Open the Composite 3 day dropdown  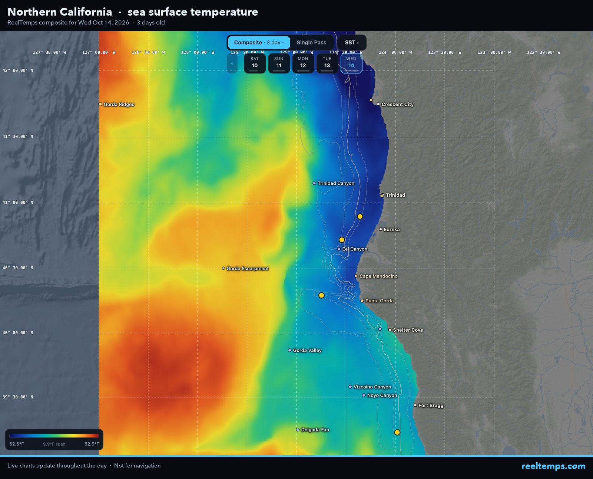tap(259, 43)
